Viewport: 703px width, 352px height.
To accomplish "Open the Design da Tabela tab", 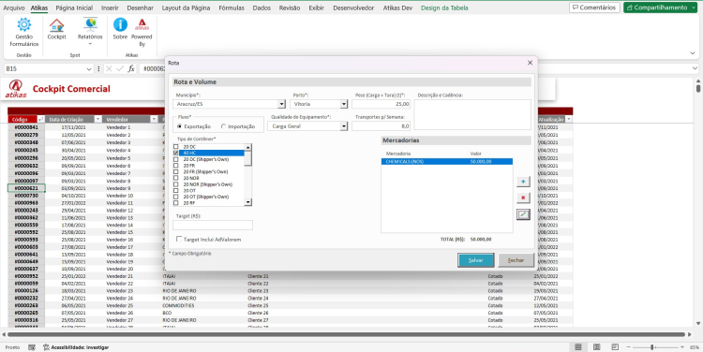I will 444,7.
